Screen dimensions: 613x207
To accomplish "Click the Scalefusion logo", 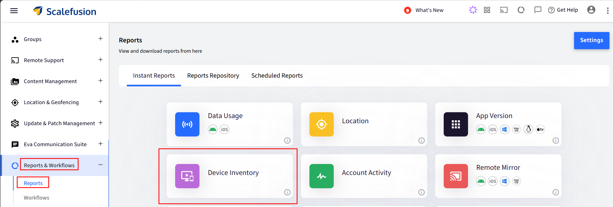I will click(x=65, y=11).
